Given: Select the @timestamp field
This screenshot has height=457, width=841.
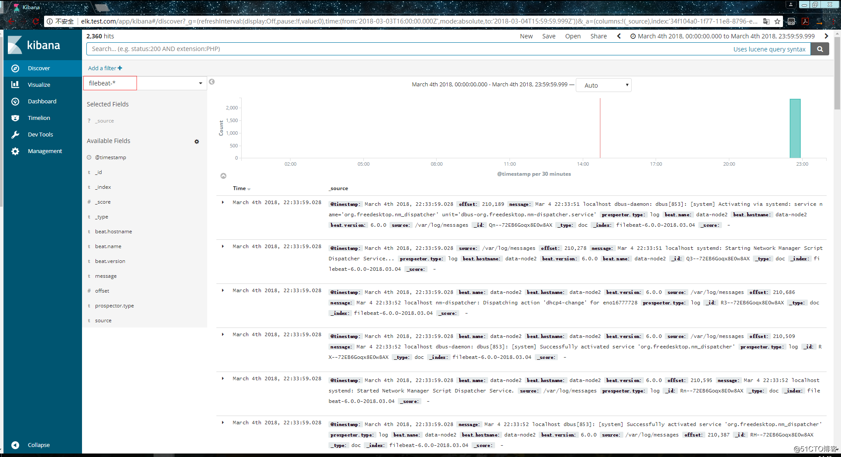Looking at the screenshot, I should click(x=110, y=157).
